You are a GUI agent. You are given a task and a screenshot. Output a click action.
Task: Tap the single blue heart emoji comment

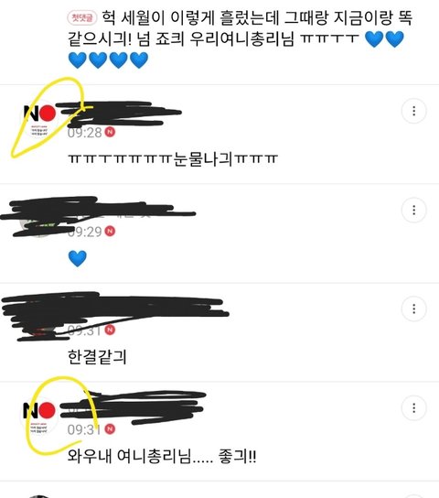coord(78,258)
